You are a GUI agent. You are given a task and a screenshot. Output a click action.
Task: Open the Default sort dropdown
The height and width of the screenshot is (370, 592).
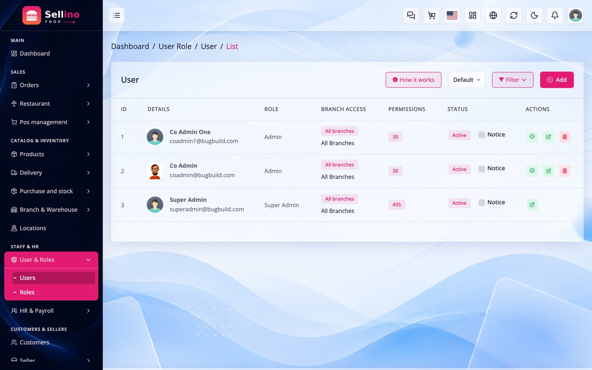point(467,80)
